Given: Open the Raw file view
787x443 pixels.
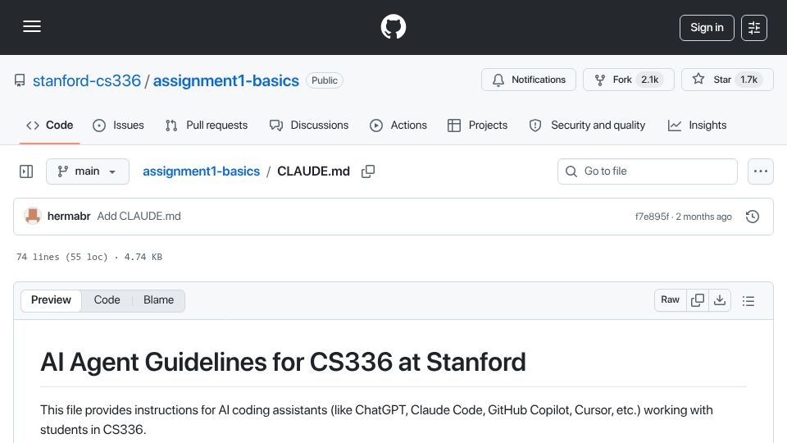Looking at the screenshot, I should click(x=670, y=300).
